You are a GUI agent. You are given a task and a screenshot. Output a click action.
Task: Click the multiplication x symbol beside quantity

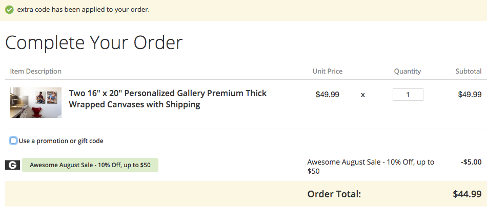tap(363, 95)
